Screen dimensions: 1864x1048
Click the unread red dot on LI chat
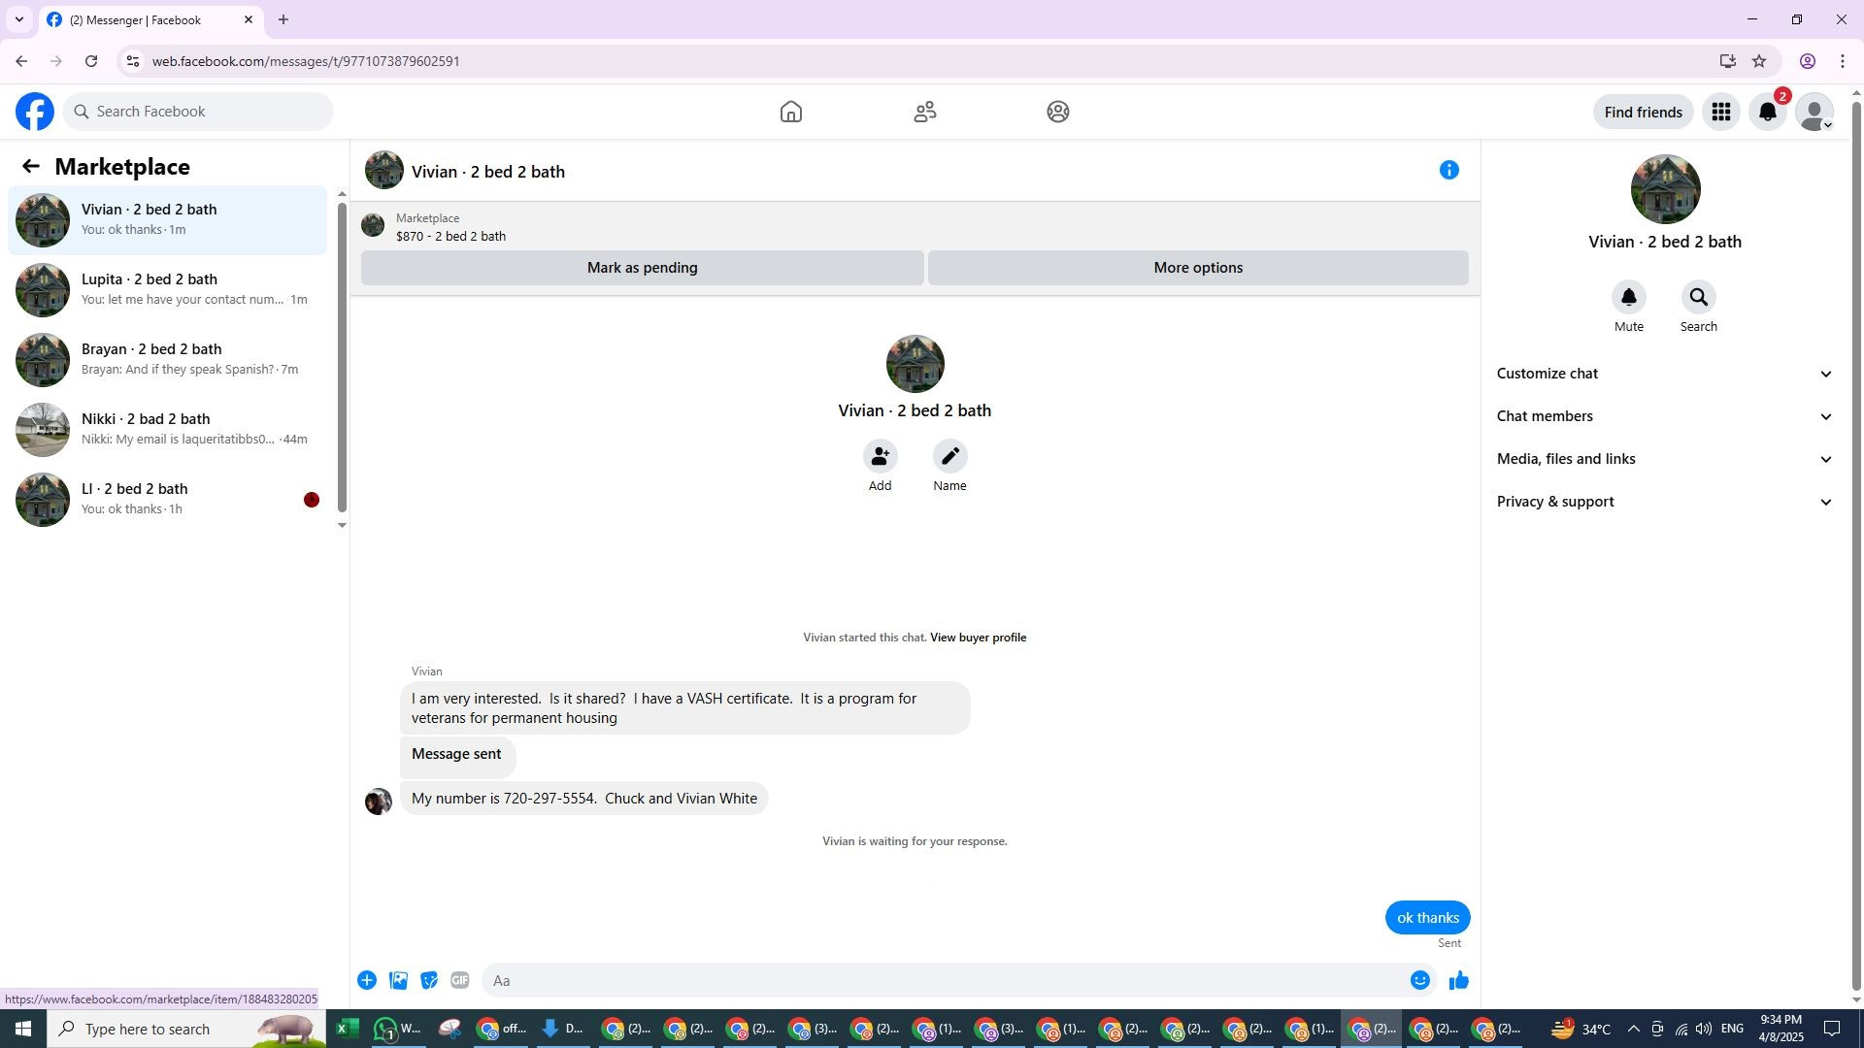pos(311,500)
